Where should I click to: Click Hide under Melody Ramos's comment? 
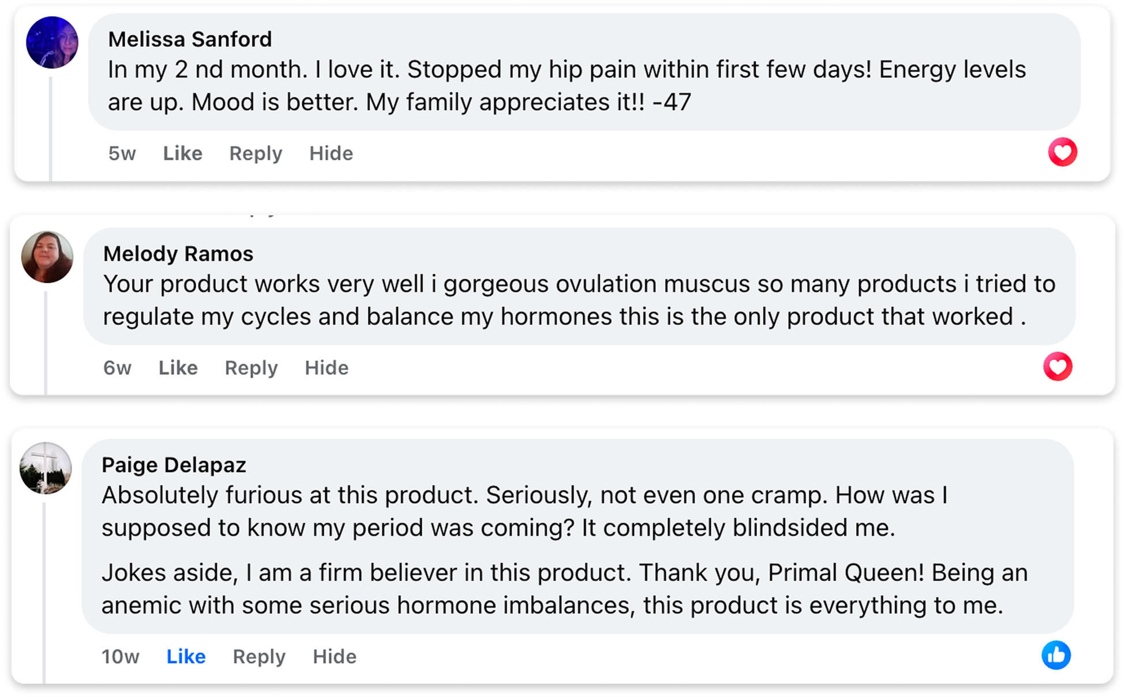coord(327,368)
